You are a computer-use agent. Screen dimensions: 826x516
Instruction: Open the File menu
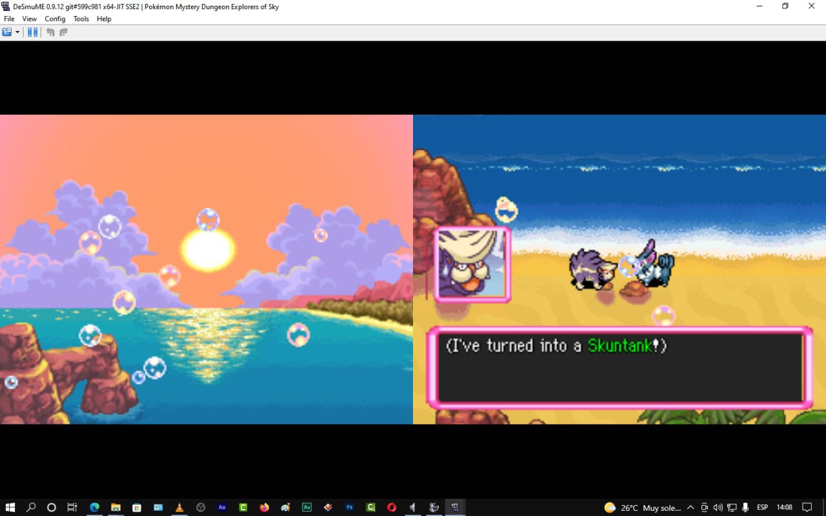coord(9,19)
